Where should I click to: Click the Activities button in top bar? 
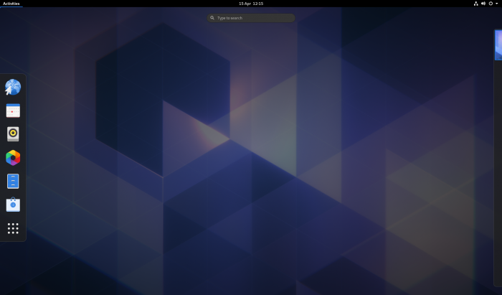tap(11, 4)
